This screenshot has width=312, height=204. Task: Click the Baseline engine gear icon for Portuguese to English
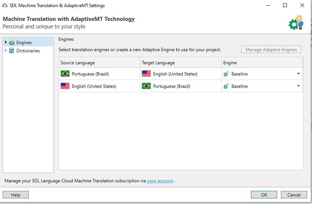[226, 74]
